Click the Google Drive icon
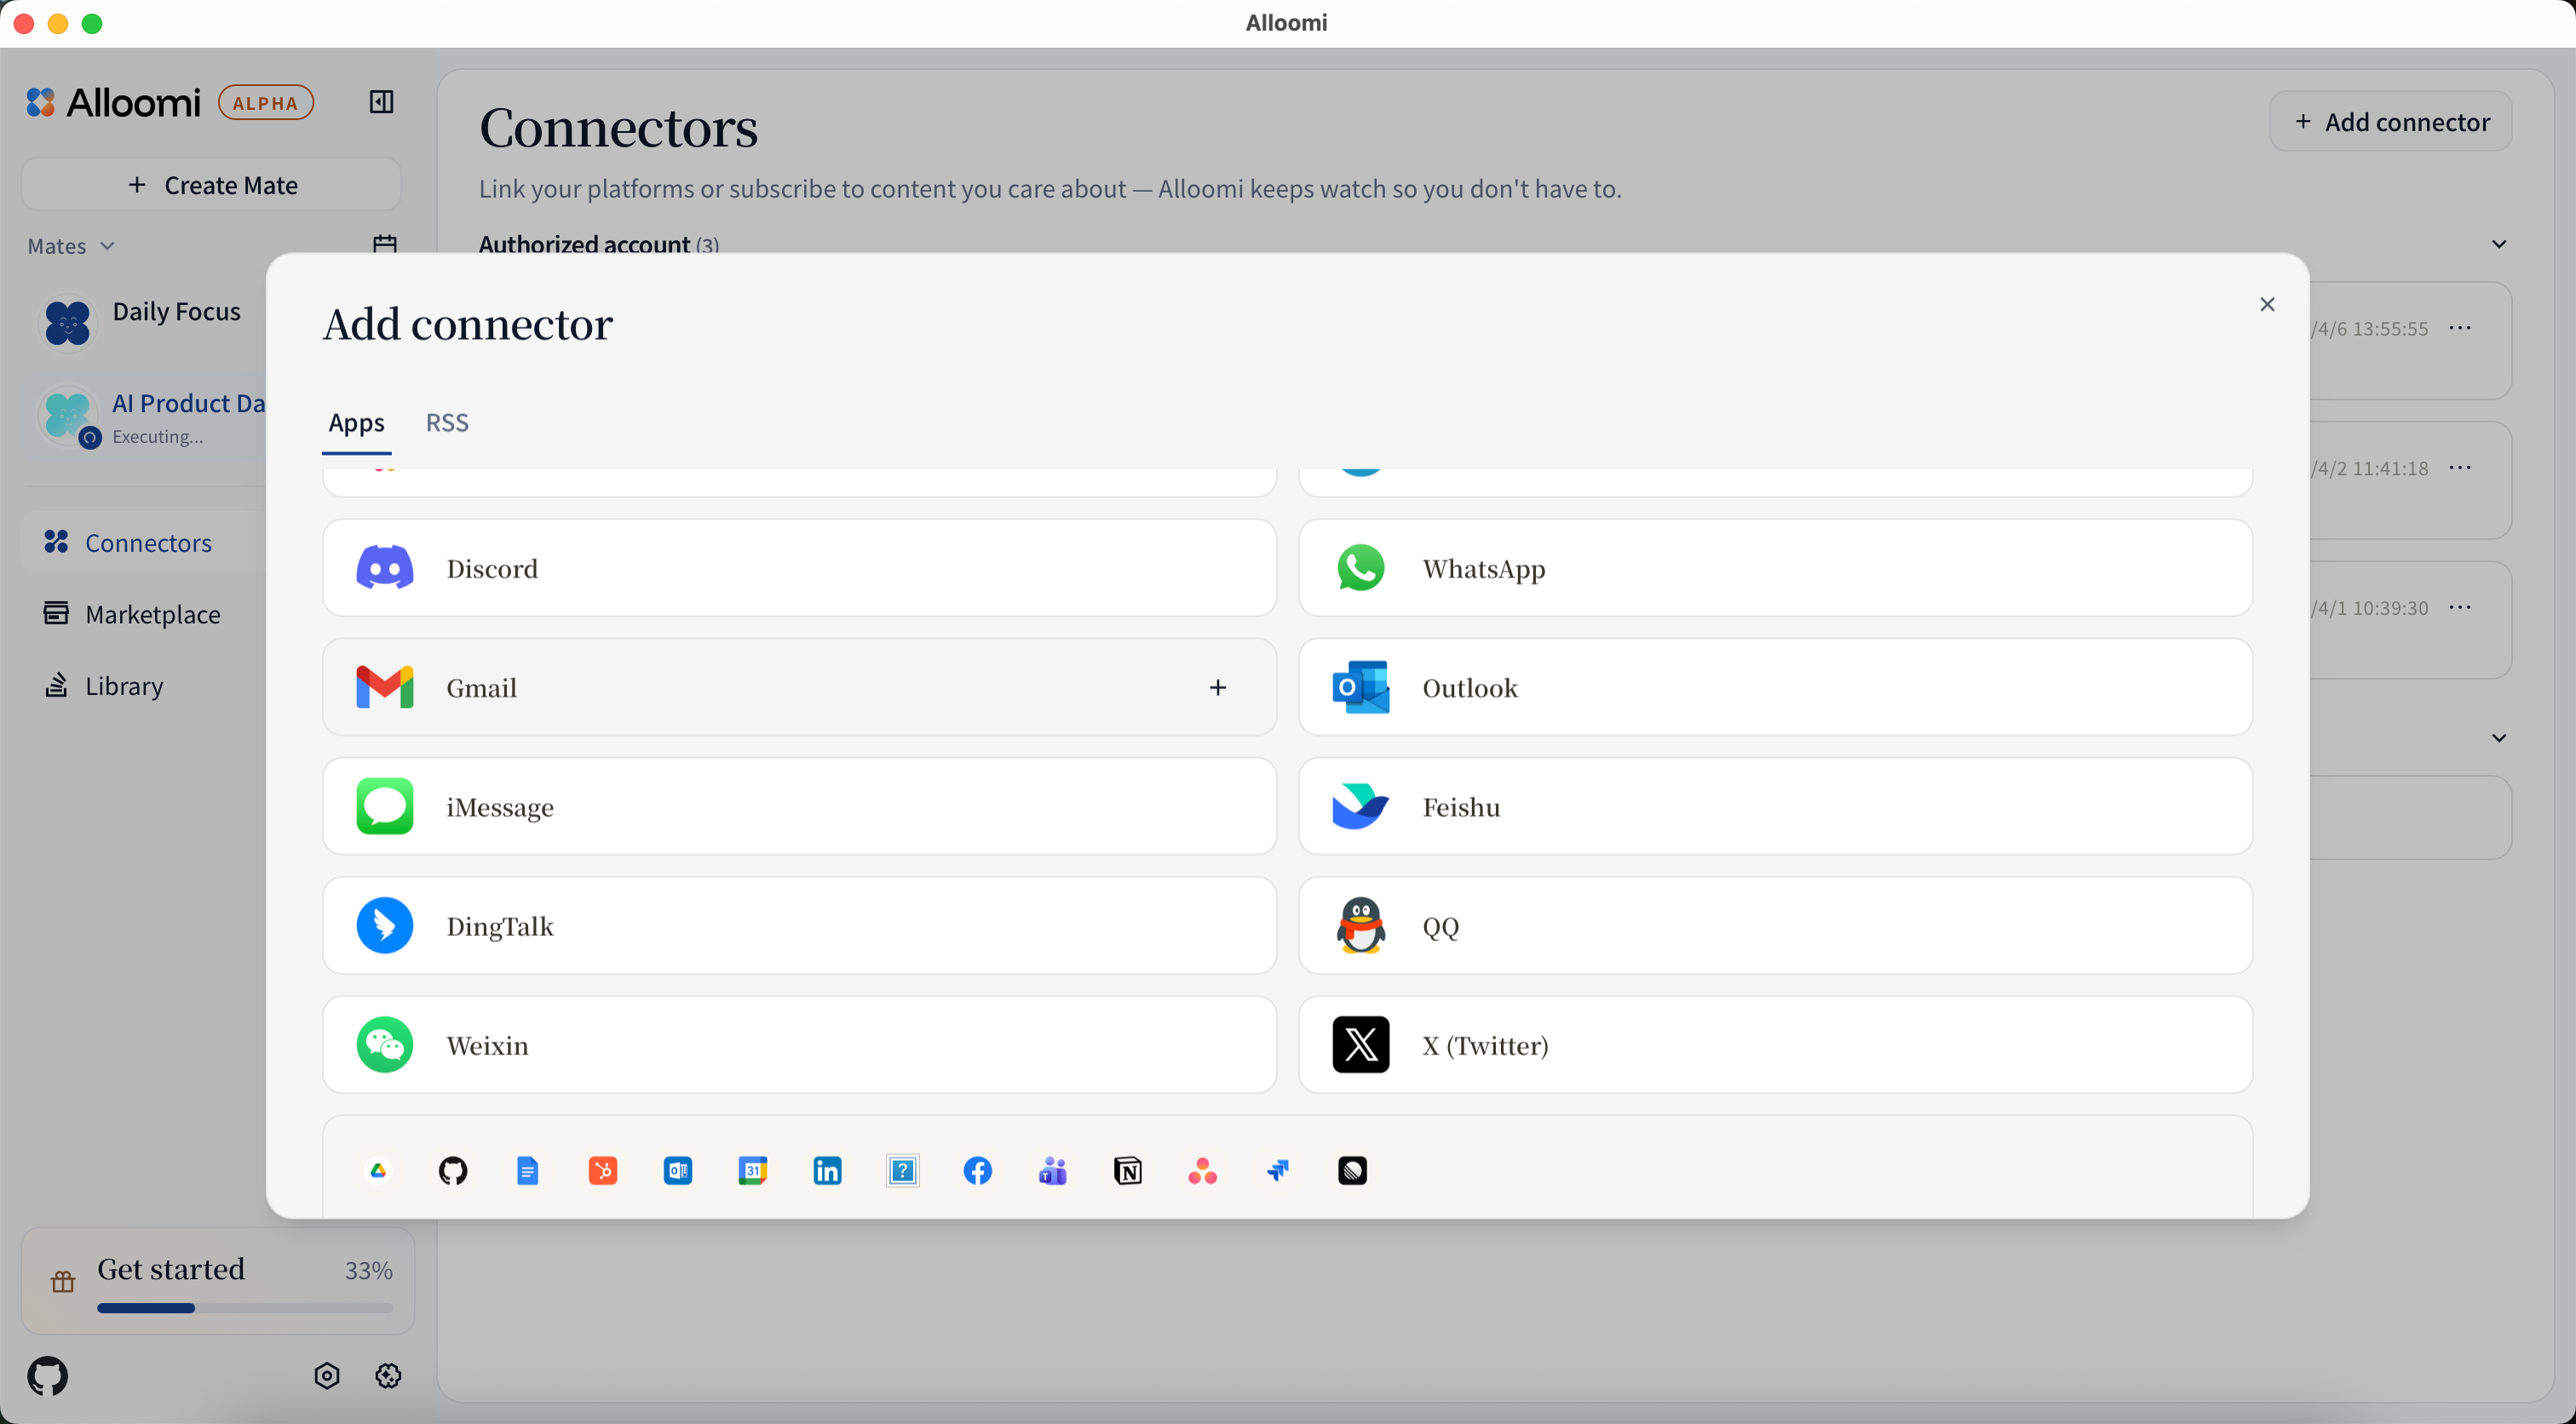Image resolution: width=2576 pixels, height=1424 pixels. click(x=378, y=1170)
